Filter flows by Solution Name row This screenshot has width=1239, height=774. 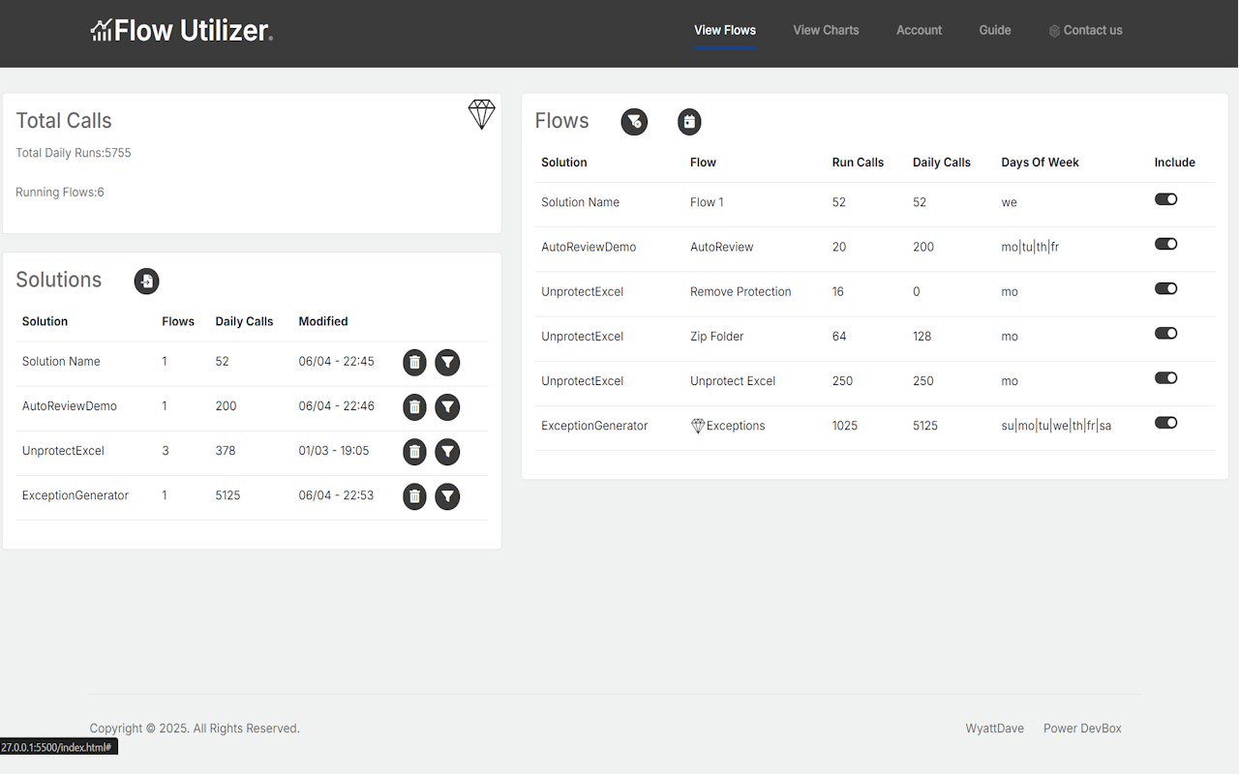pos(447,363)
